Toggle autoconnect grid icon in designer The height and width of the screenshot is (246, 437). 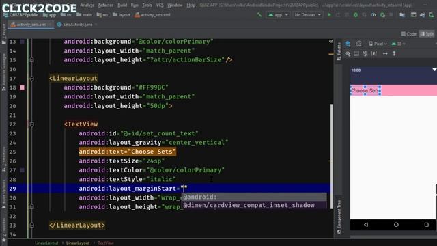coord(356,53)
